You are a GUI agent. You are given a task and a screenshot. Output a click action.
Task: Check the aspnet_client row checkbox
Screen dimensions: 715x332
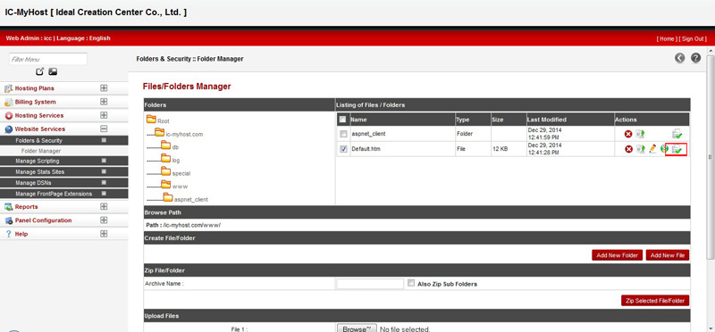coord(343,134)
